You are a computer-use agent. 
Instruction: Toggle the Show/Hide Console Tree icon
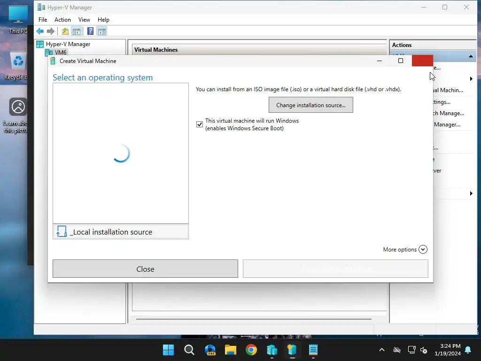click(77, 31)
